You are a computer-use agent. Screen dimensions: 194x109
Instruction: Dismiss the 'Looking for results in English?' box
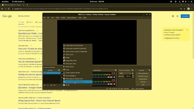click(187, 30)
